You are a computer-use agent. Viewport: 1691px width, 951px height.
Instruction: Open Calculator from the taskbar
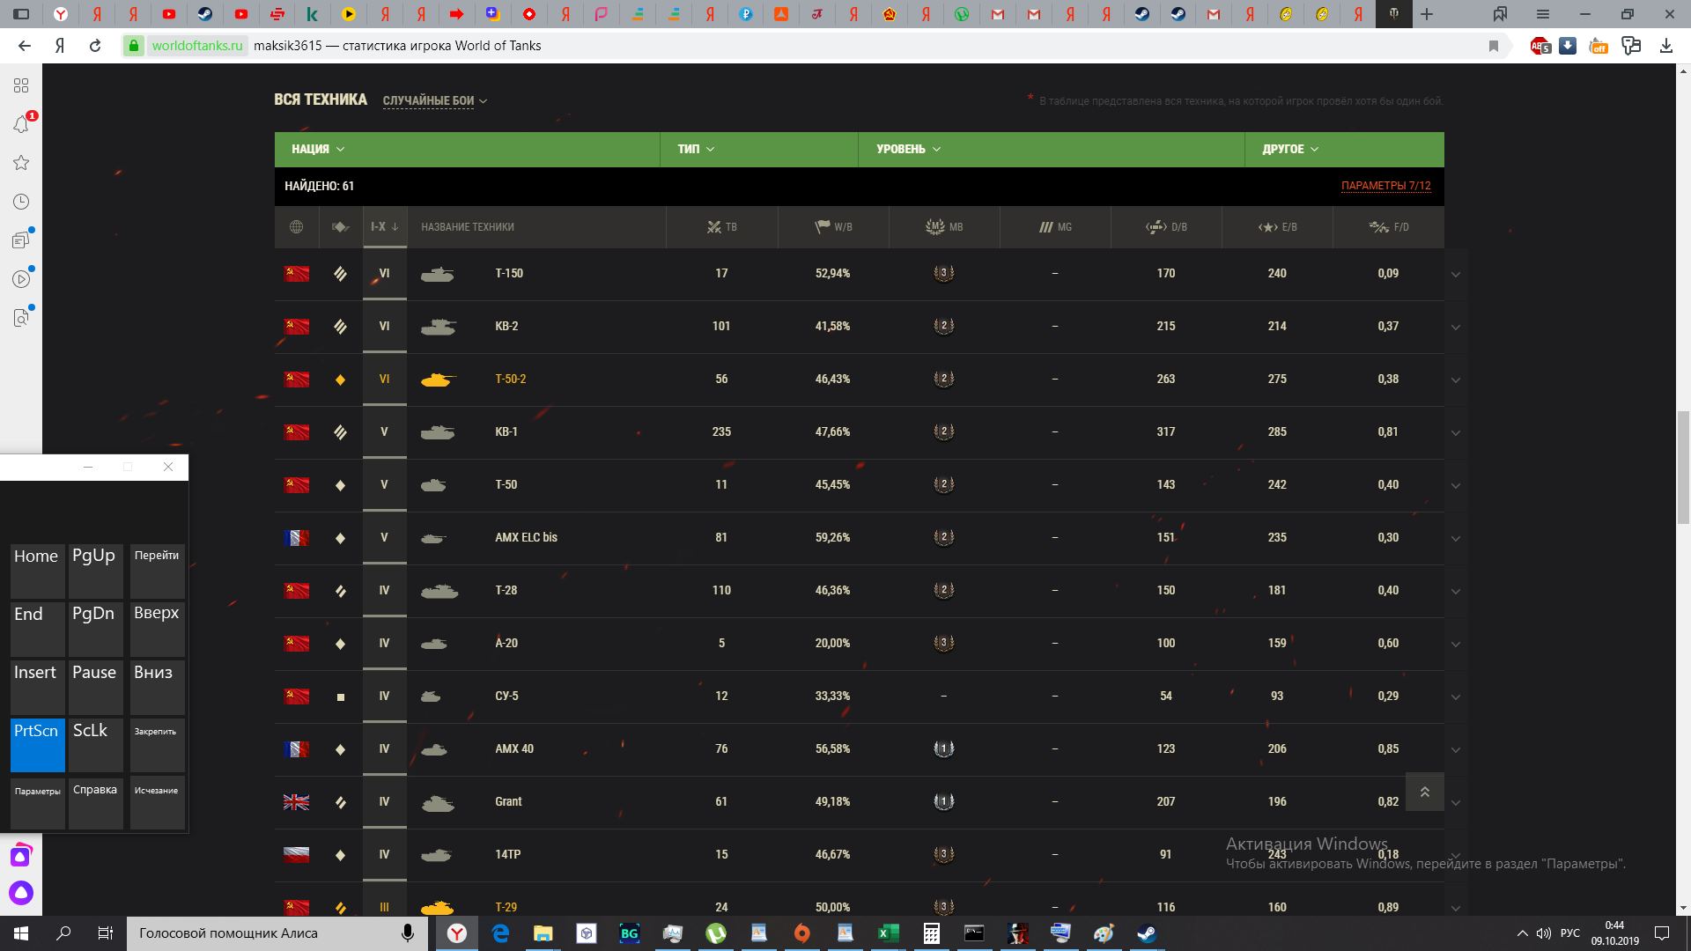[931, 933]
